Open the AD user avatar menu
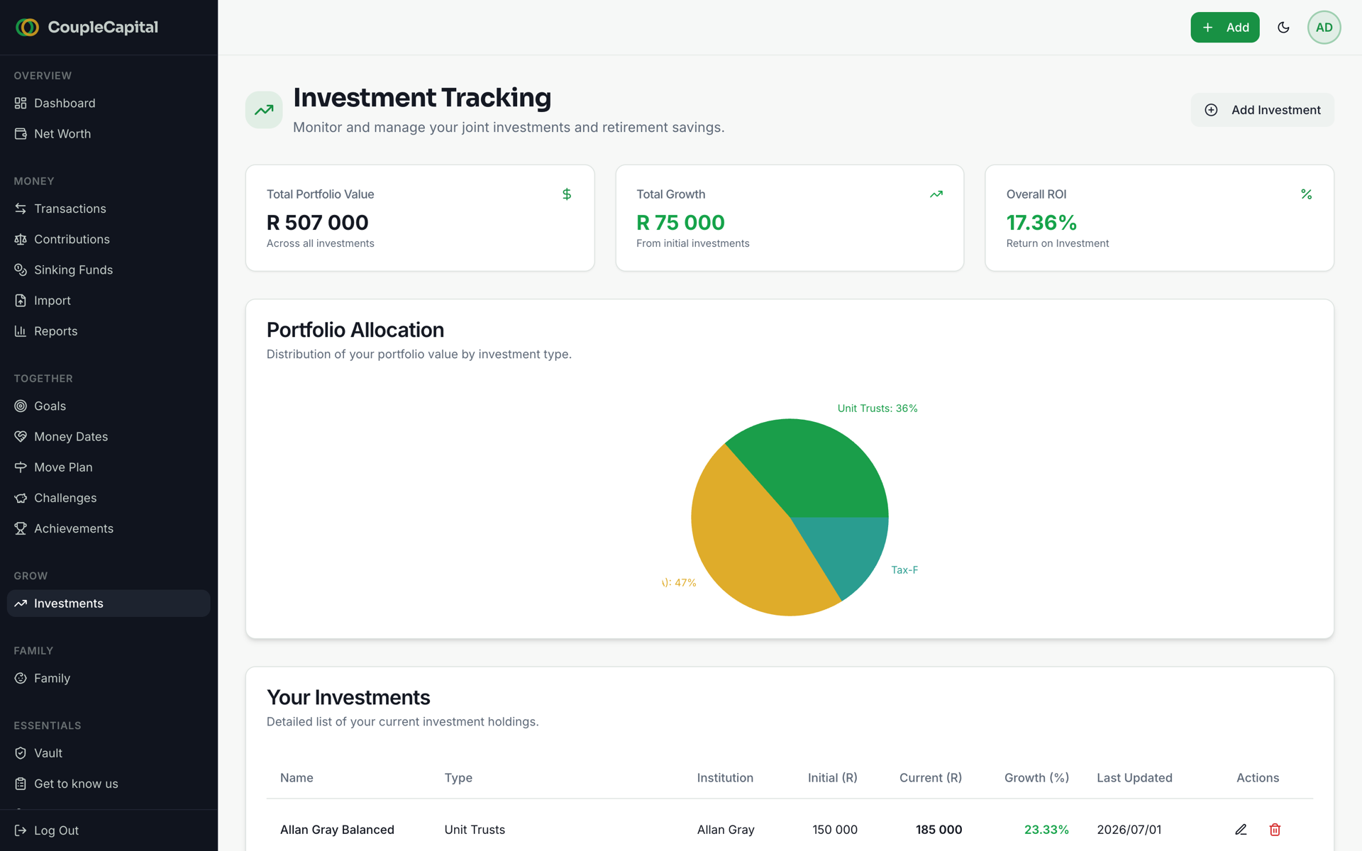This screenshot has height=851, width=1362. point(1324,28)
